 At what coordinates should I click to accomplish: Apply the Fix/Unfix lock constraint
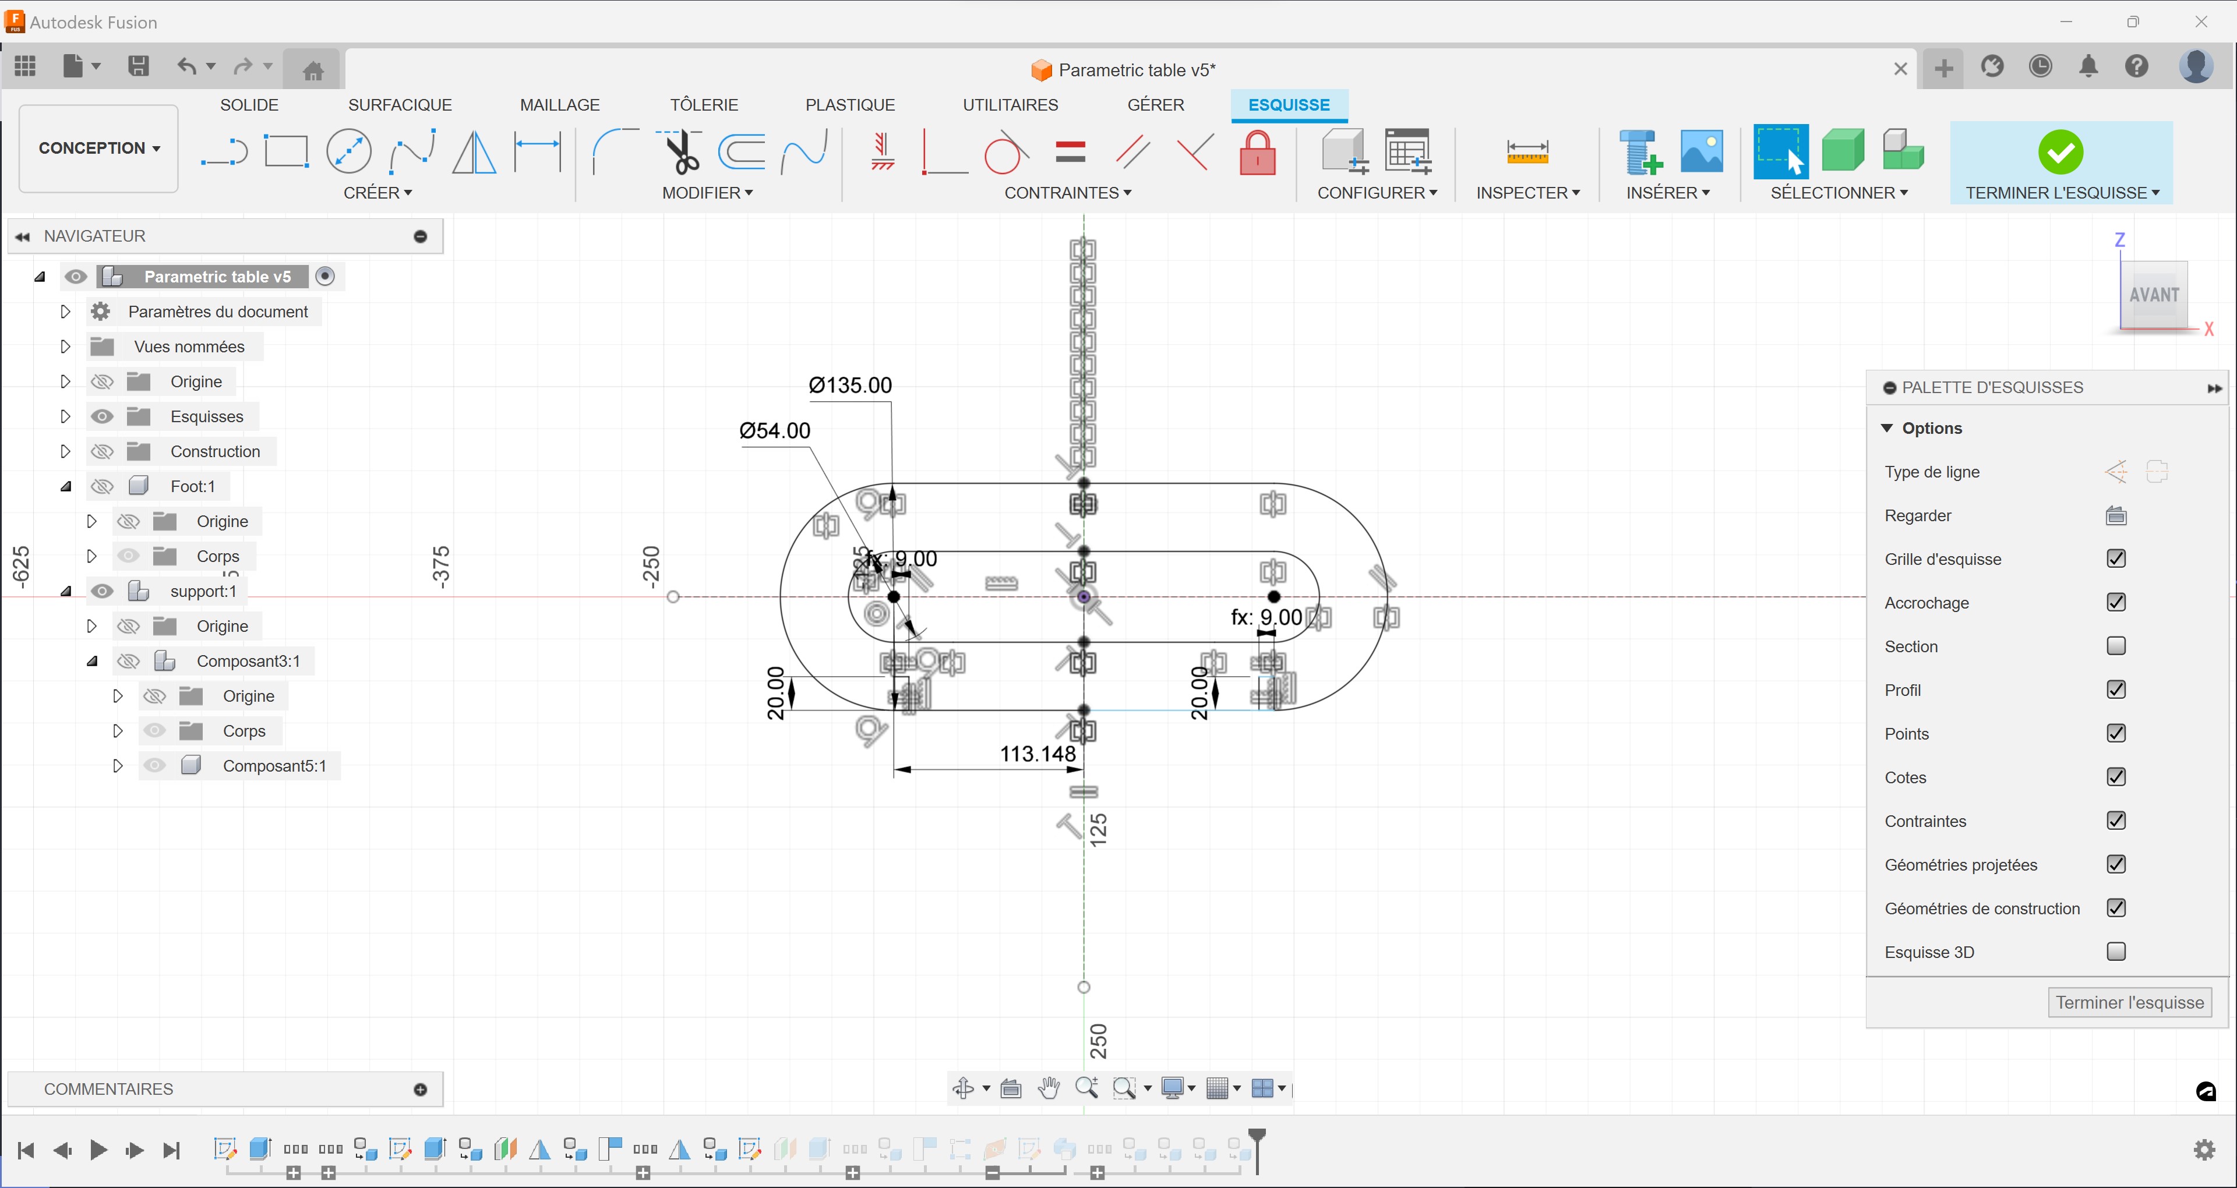tap(1258, 153)
